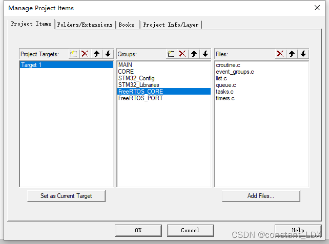The width and height of the screenshot is (329, 244).
Task: Click the Add Files... button
Action: tap(261, 196)
